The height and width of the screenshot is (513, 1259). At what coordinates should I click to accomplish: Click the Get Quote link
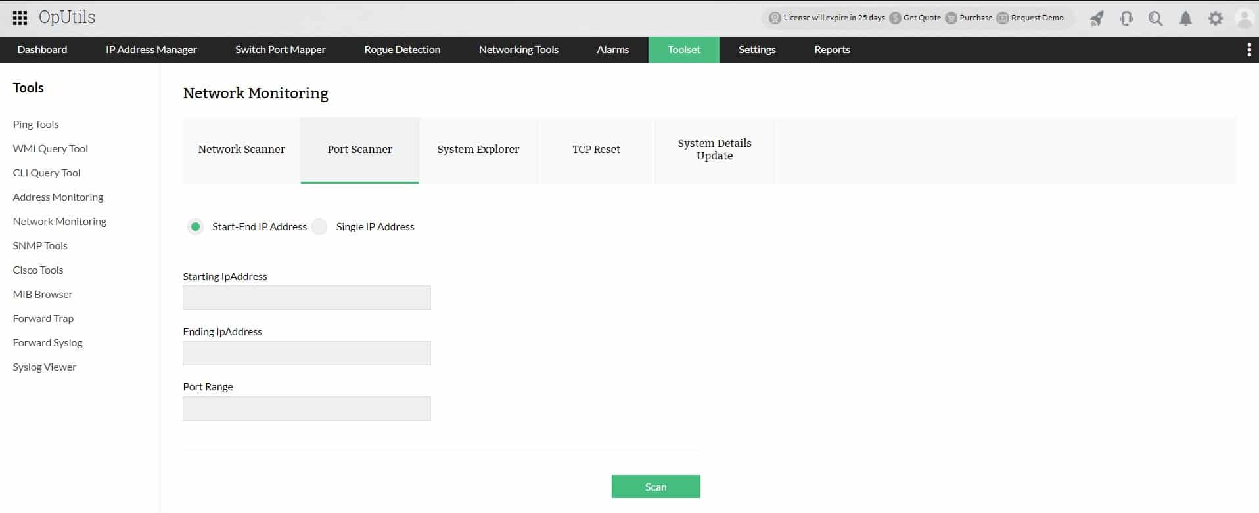[922, 18]
